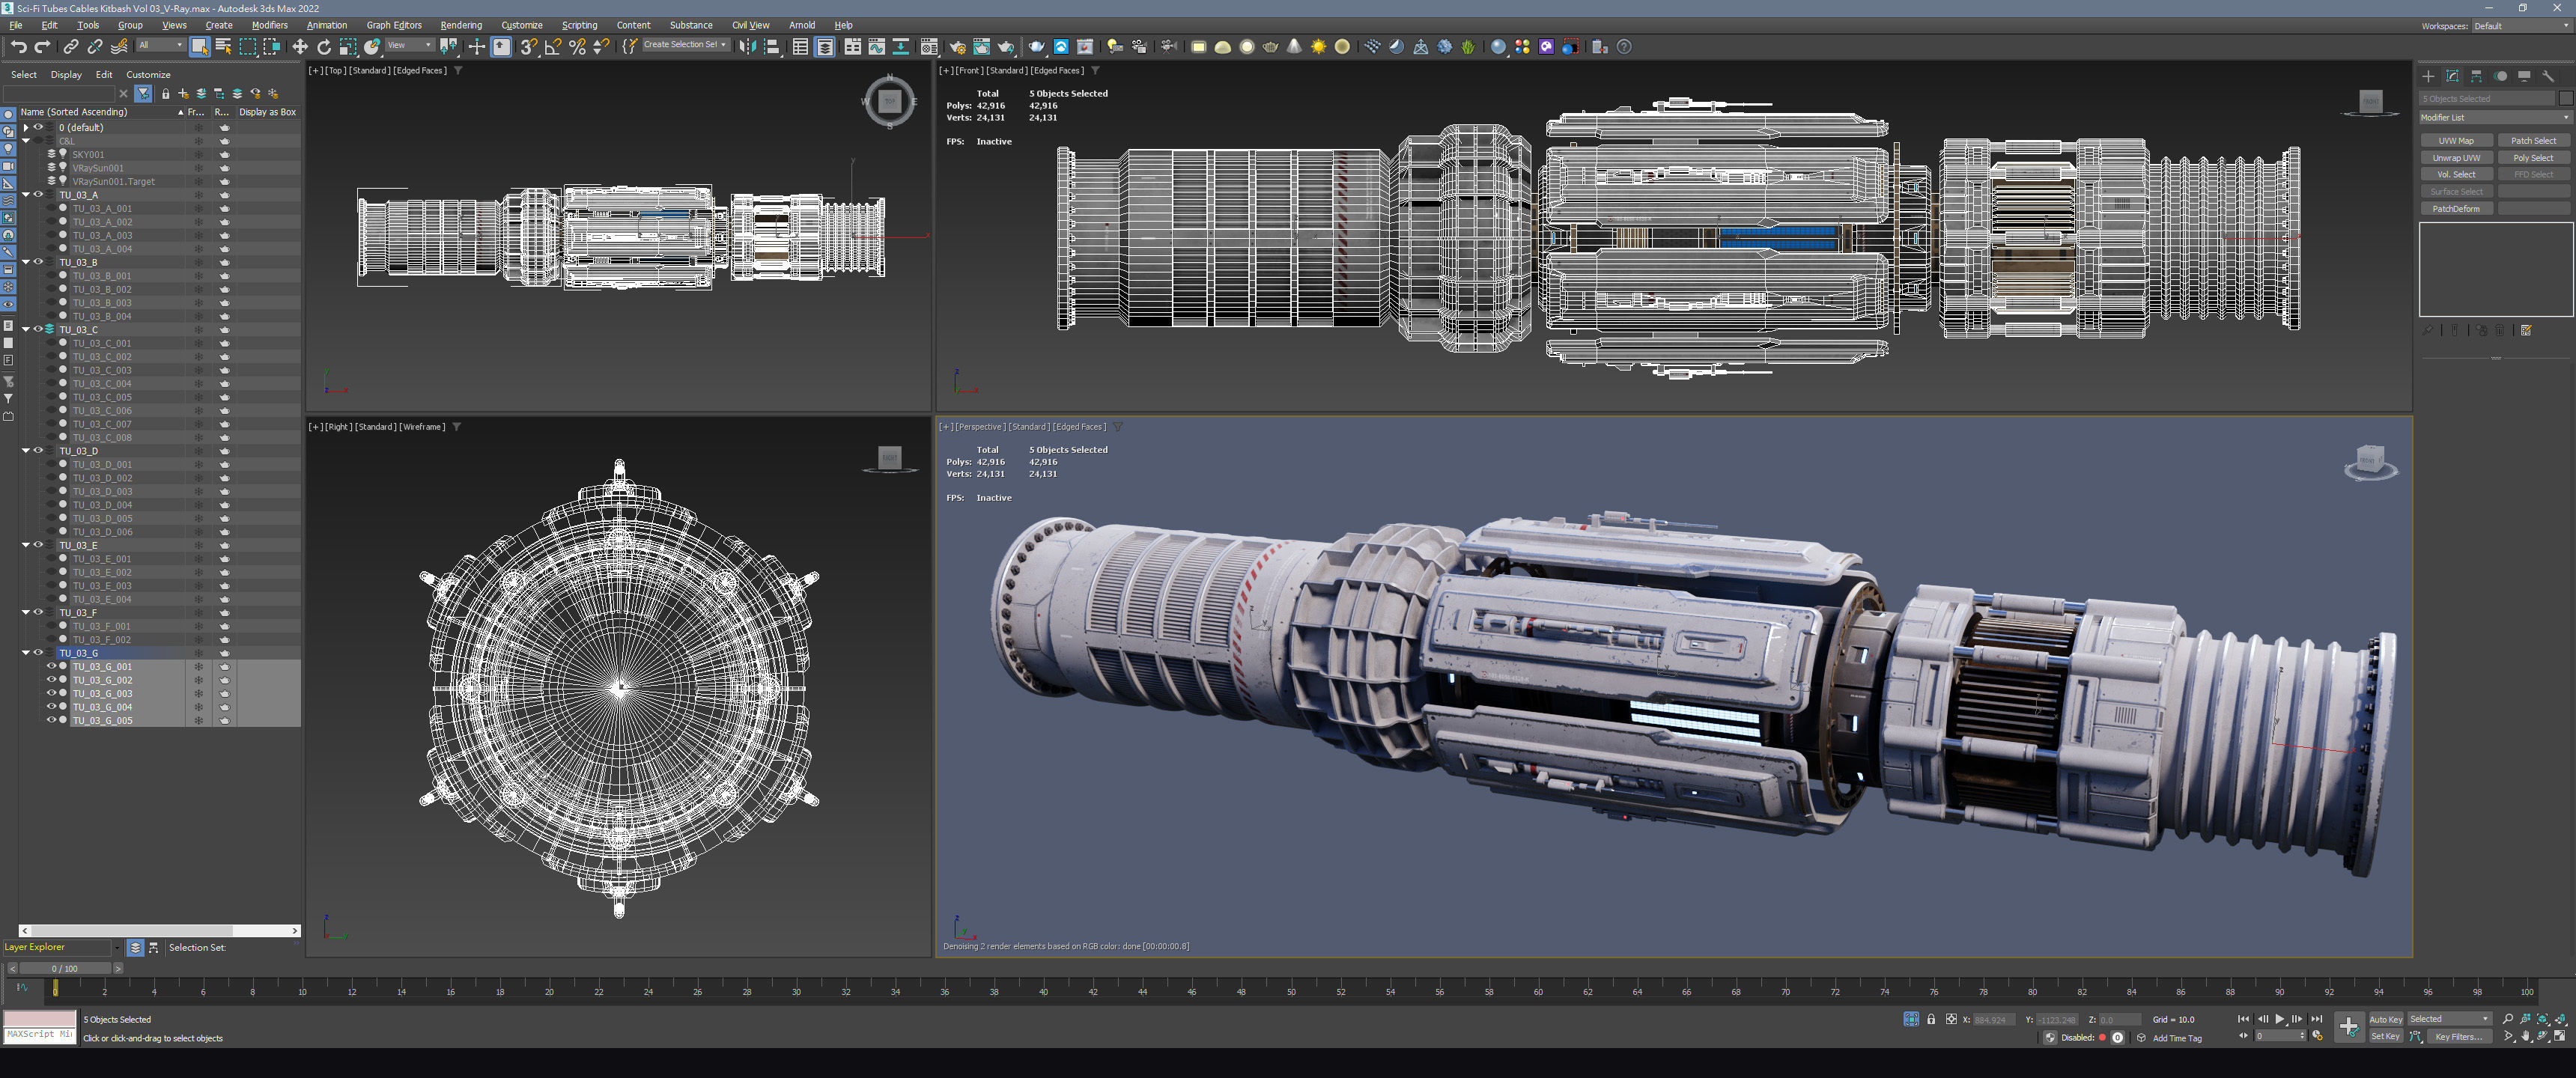The width and height of the screenshot is (2576, 1078).
Task: Select the Select and Move tool
Action: [300, 47]
